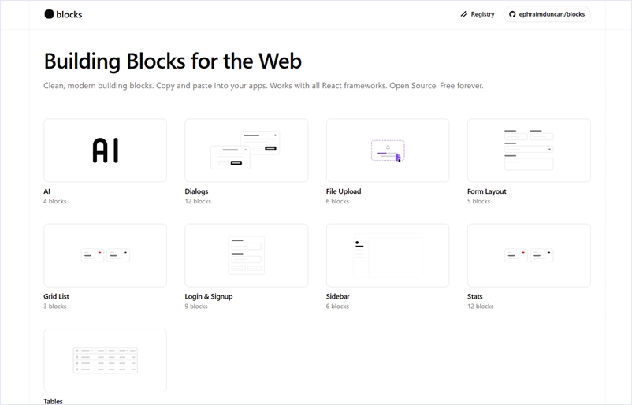Click the File Upload title text
Image resolution: width=632 pixels, height=405 pixels.
pos(344,191)
